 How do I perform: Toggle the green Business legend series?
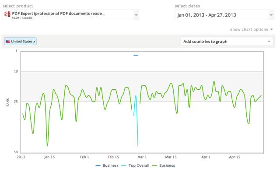click(x=163, y=165)
